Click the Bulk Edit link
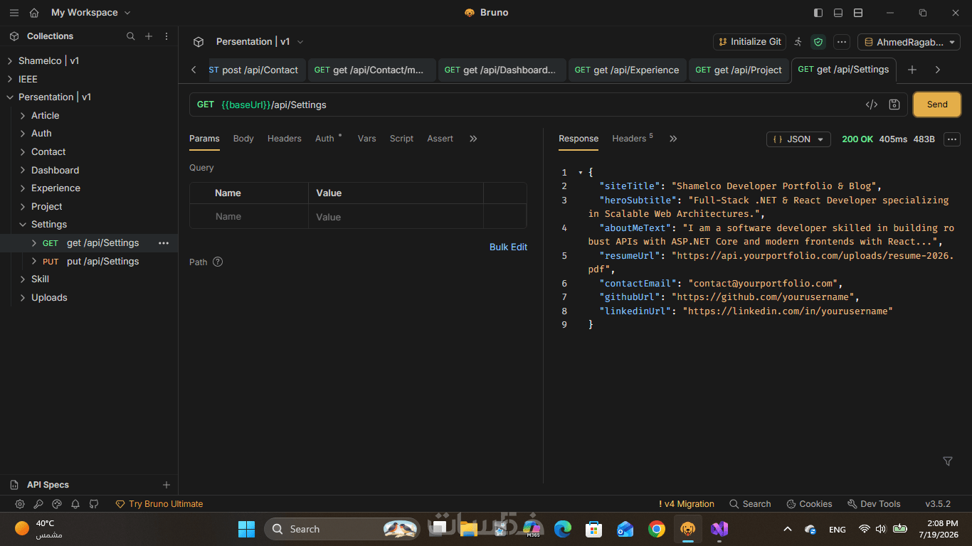Screen dimensions: 972x546 click(508, 247)
